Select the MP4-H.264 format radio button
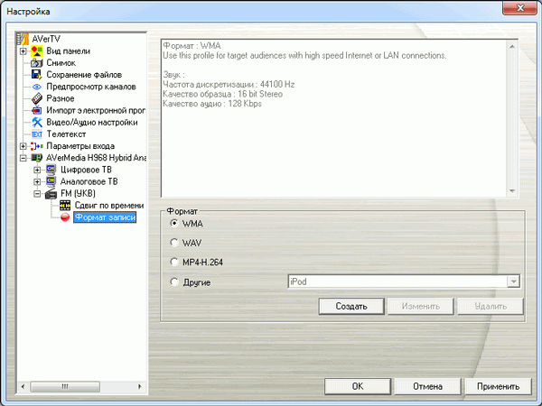Image resolution: width=542 pixels, height=406 pixels. click(174, 262)
